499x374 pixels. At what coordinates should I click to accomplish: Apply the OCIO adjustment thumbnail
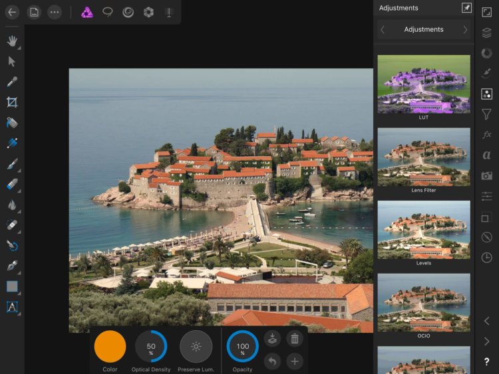point(424,302)
